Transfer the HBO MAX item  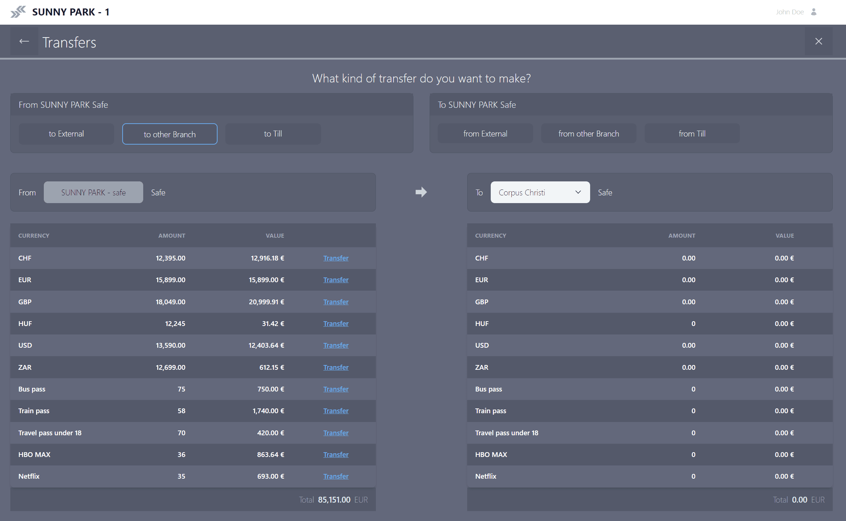[336, 454]
